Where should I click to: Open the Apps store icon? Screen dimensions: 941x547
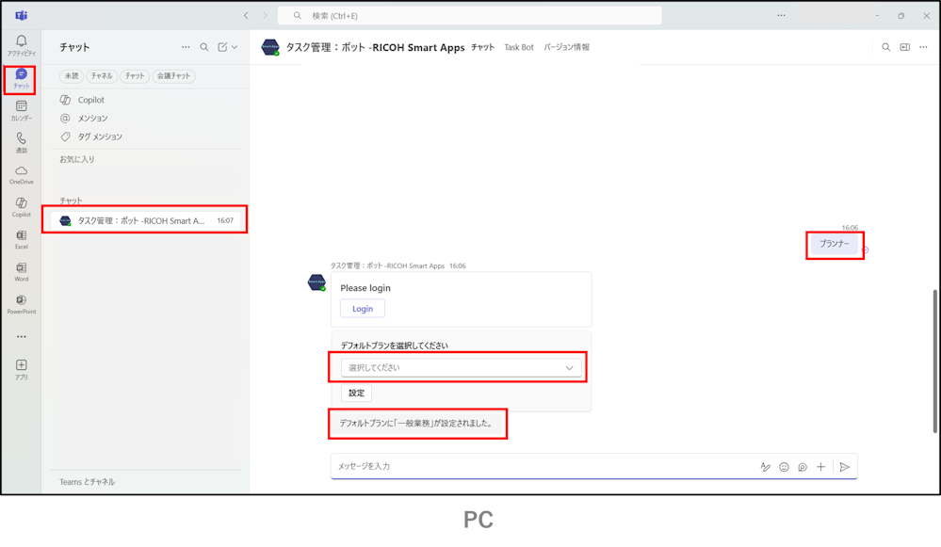pyautogui.click(x=21, y=369)
